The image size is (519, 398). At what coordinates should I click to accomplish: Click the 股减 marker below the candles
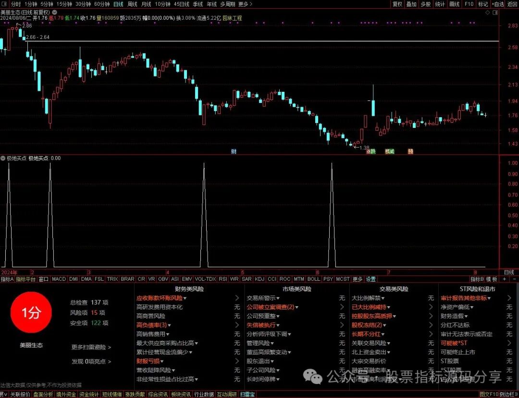[390, 151]
